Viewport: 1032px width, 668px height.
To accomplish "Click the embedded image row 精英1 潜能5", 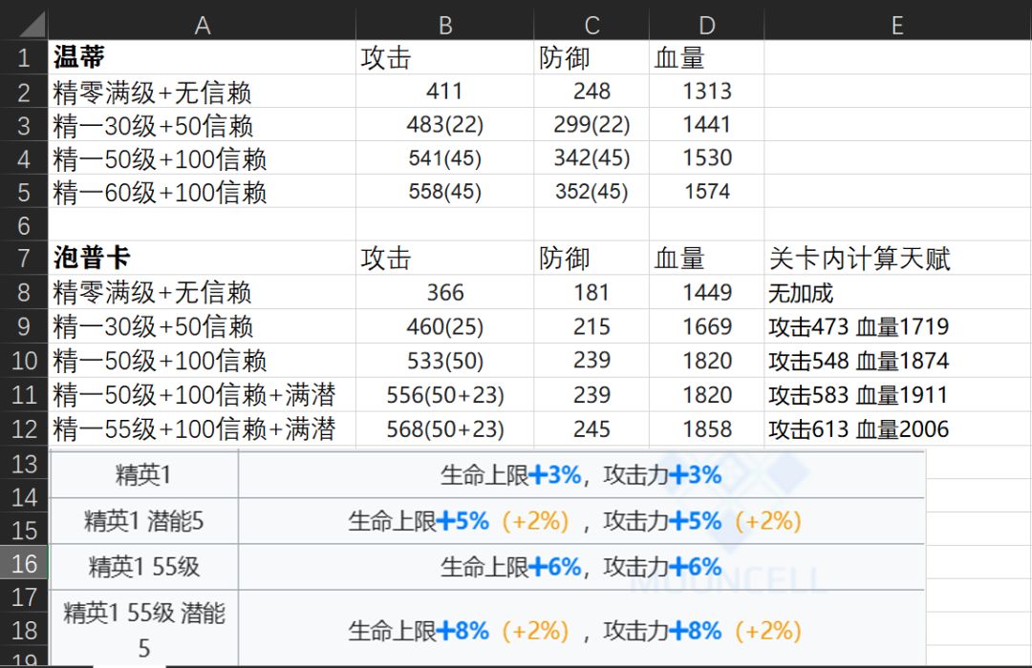I will (x=487, y=521).
